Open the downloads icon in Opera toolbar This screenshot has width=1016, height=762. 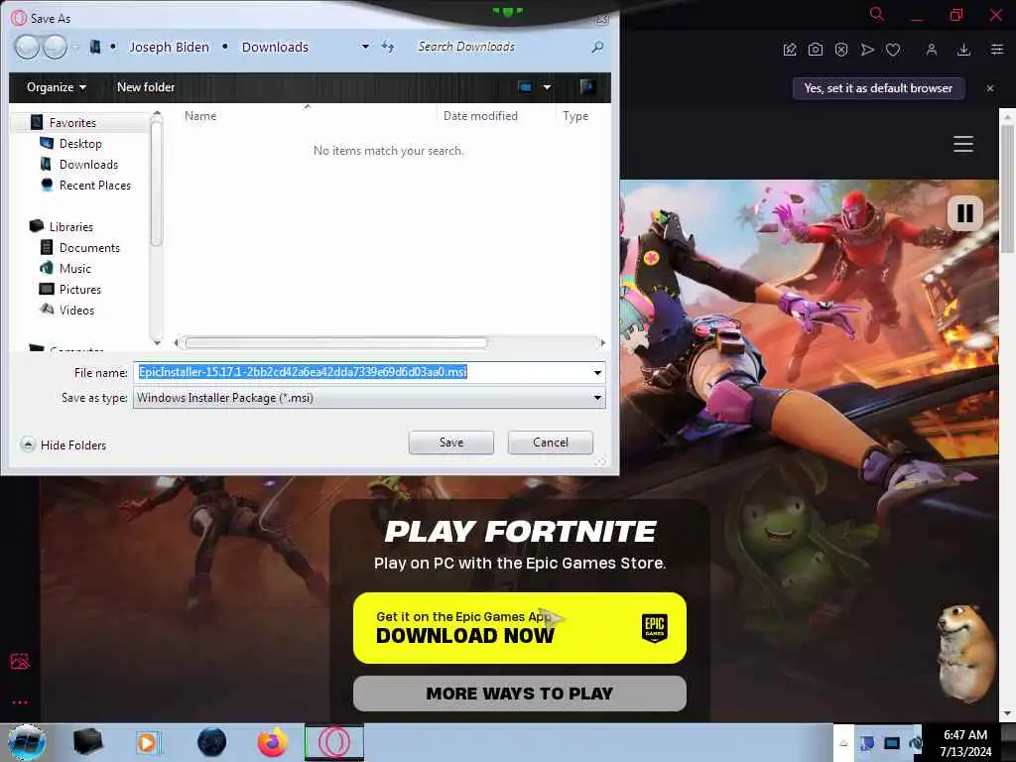[x=963, y=50]
